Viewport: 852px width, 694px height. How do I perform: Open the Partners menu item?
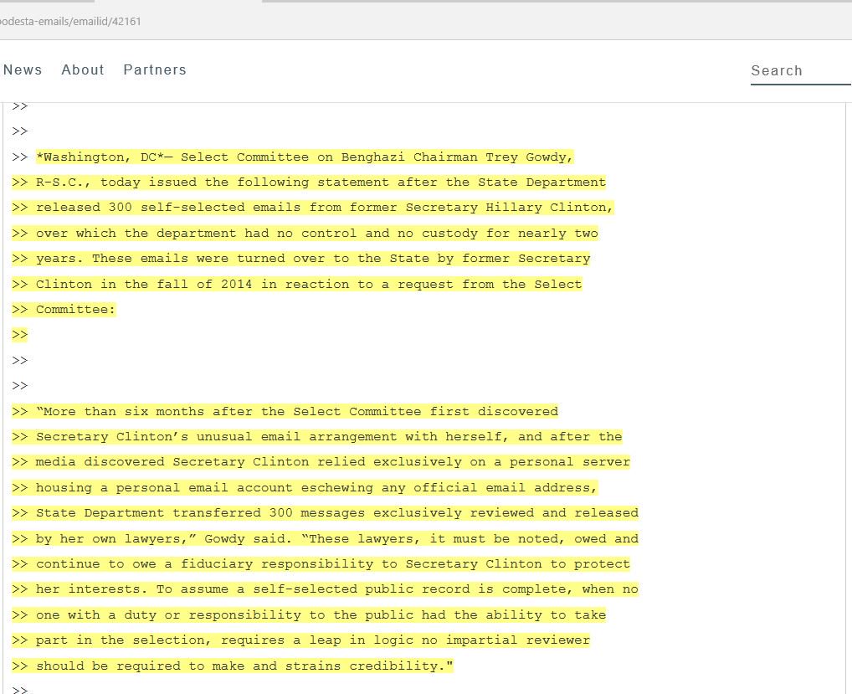pyautogui.click(x=155, y=70)
